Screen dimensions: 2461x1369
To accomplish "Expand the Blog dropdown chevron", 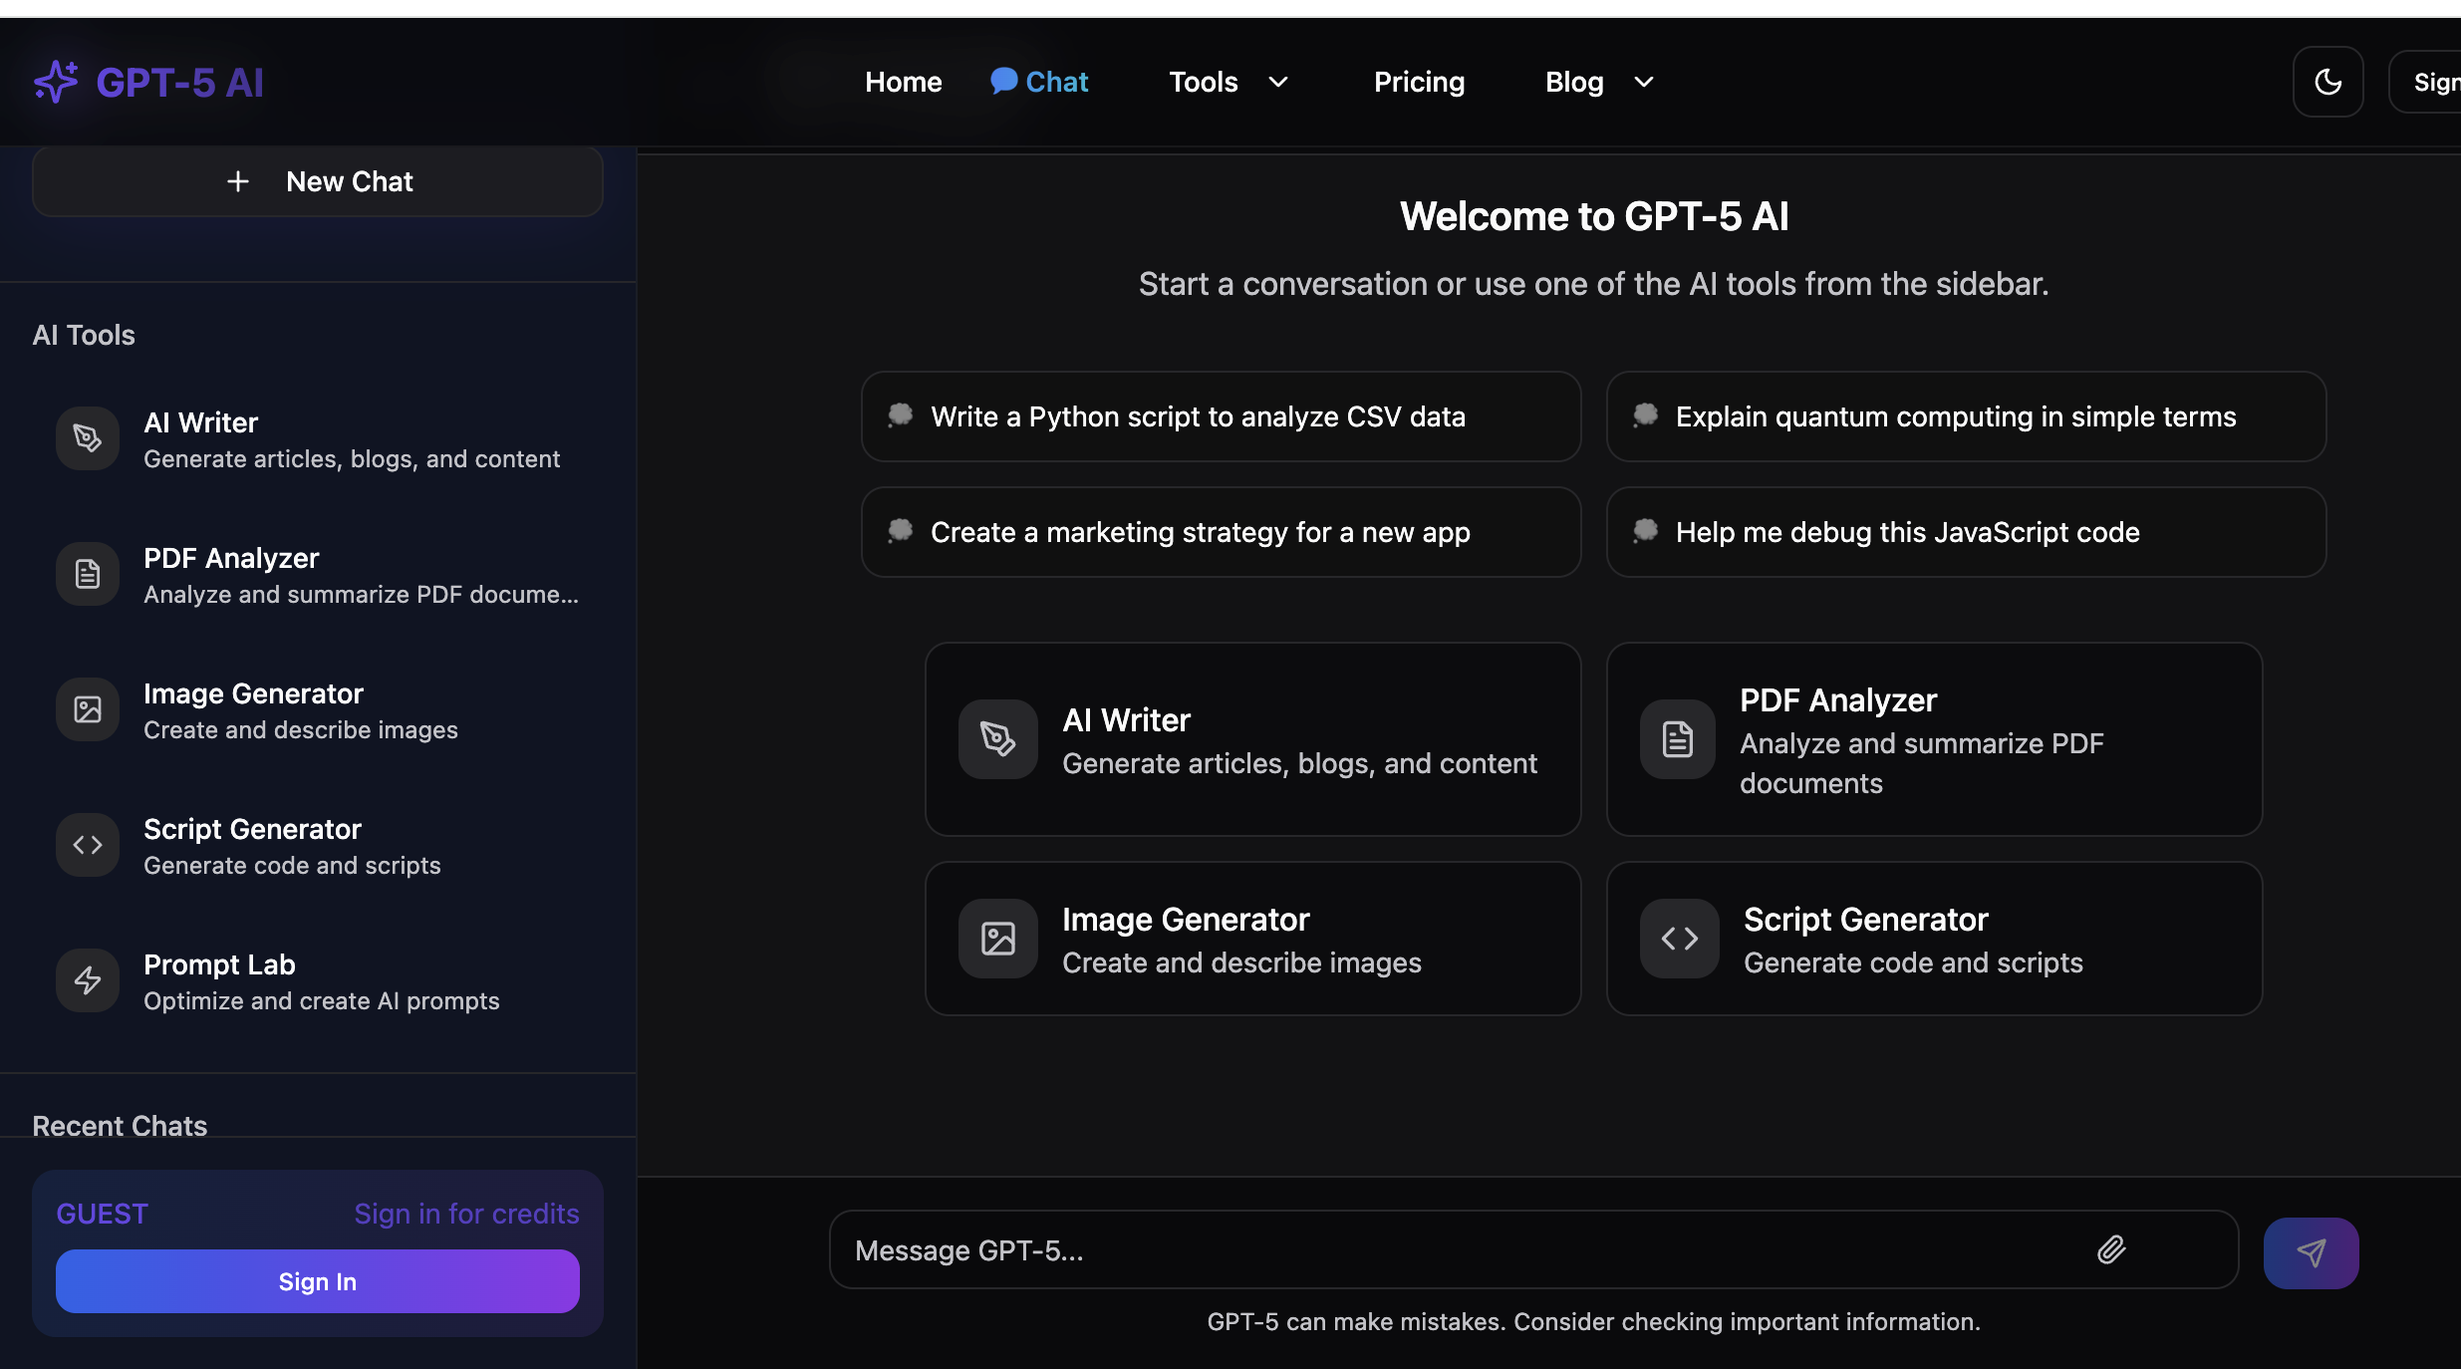I will pyautogui.click(x=1644, y=82).
